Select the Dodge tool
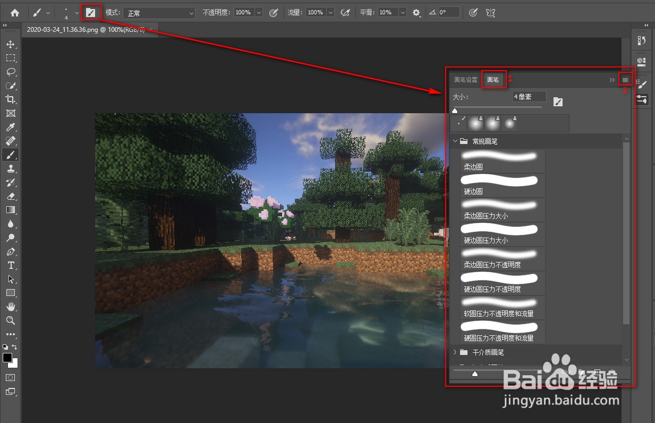Screen dimensions: 655x423 pyautogui.click(x=10, y=238)
